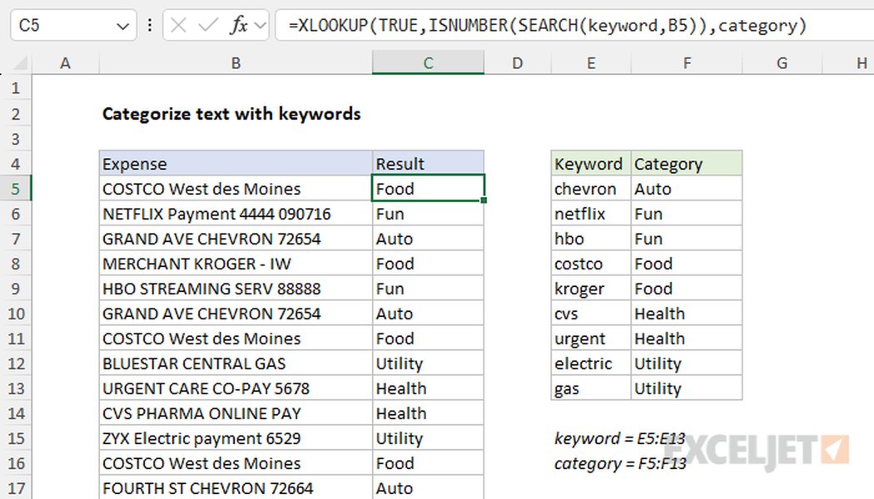Select keyword cell 'costco'
Image resolution: width=874 pixels, height=499 pixels.
591,264
